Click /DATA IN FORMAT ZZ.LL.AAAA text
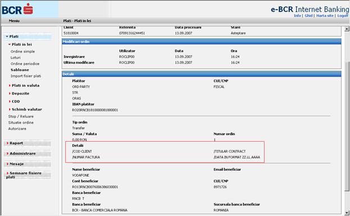This screenshot has height=216, width=350. 237,157
